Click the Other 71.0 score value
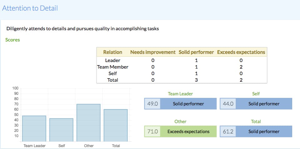The image size is (300, 149). (152, 132)
